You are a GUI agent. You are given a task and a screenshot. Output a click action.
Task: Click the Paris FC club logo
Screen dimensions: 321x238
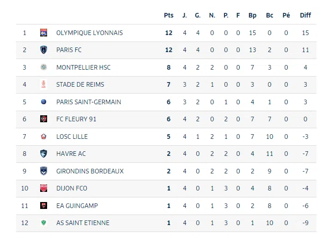(x=43, y=50)
